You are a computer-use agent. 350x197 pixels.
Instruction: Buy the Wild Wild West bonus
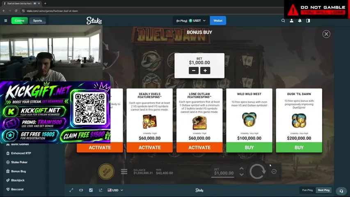249,147
